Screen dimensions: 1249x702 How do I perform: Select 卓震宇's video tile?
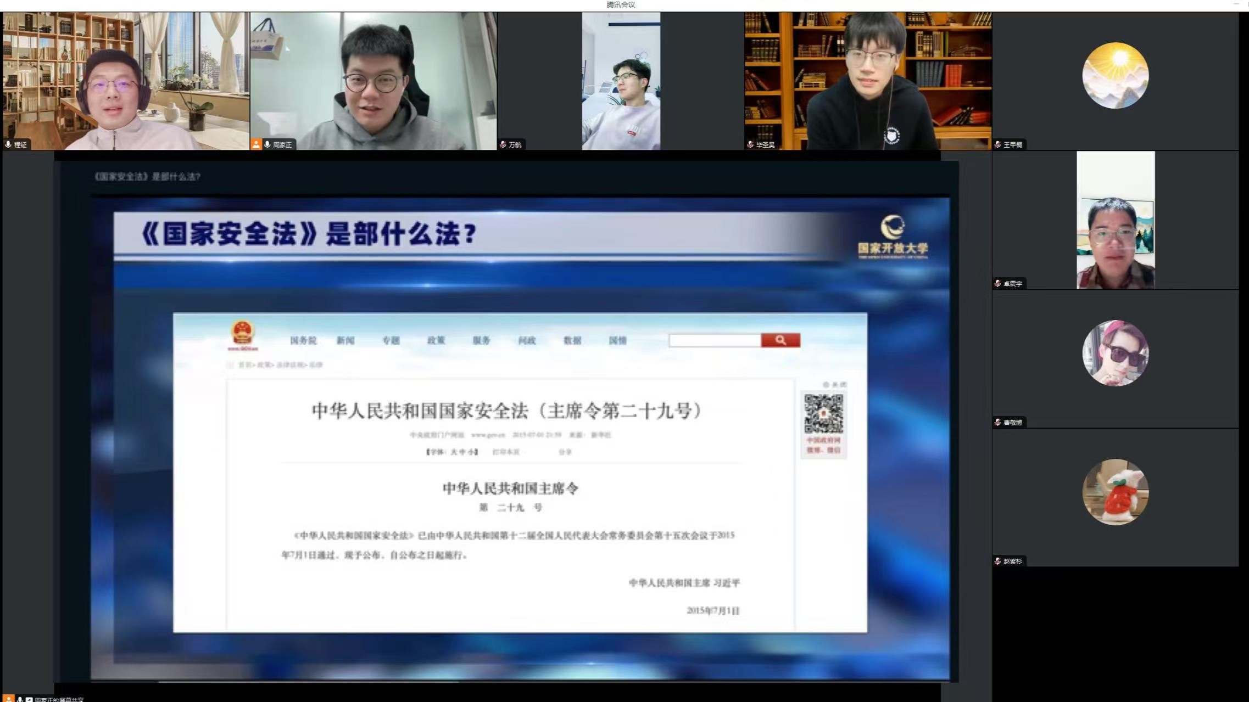point(1115,220)
